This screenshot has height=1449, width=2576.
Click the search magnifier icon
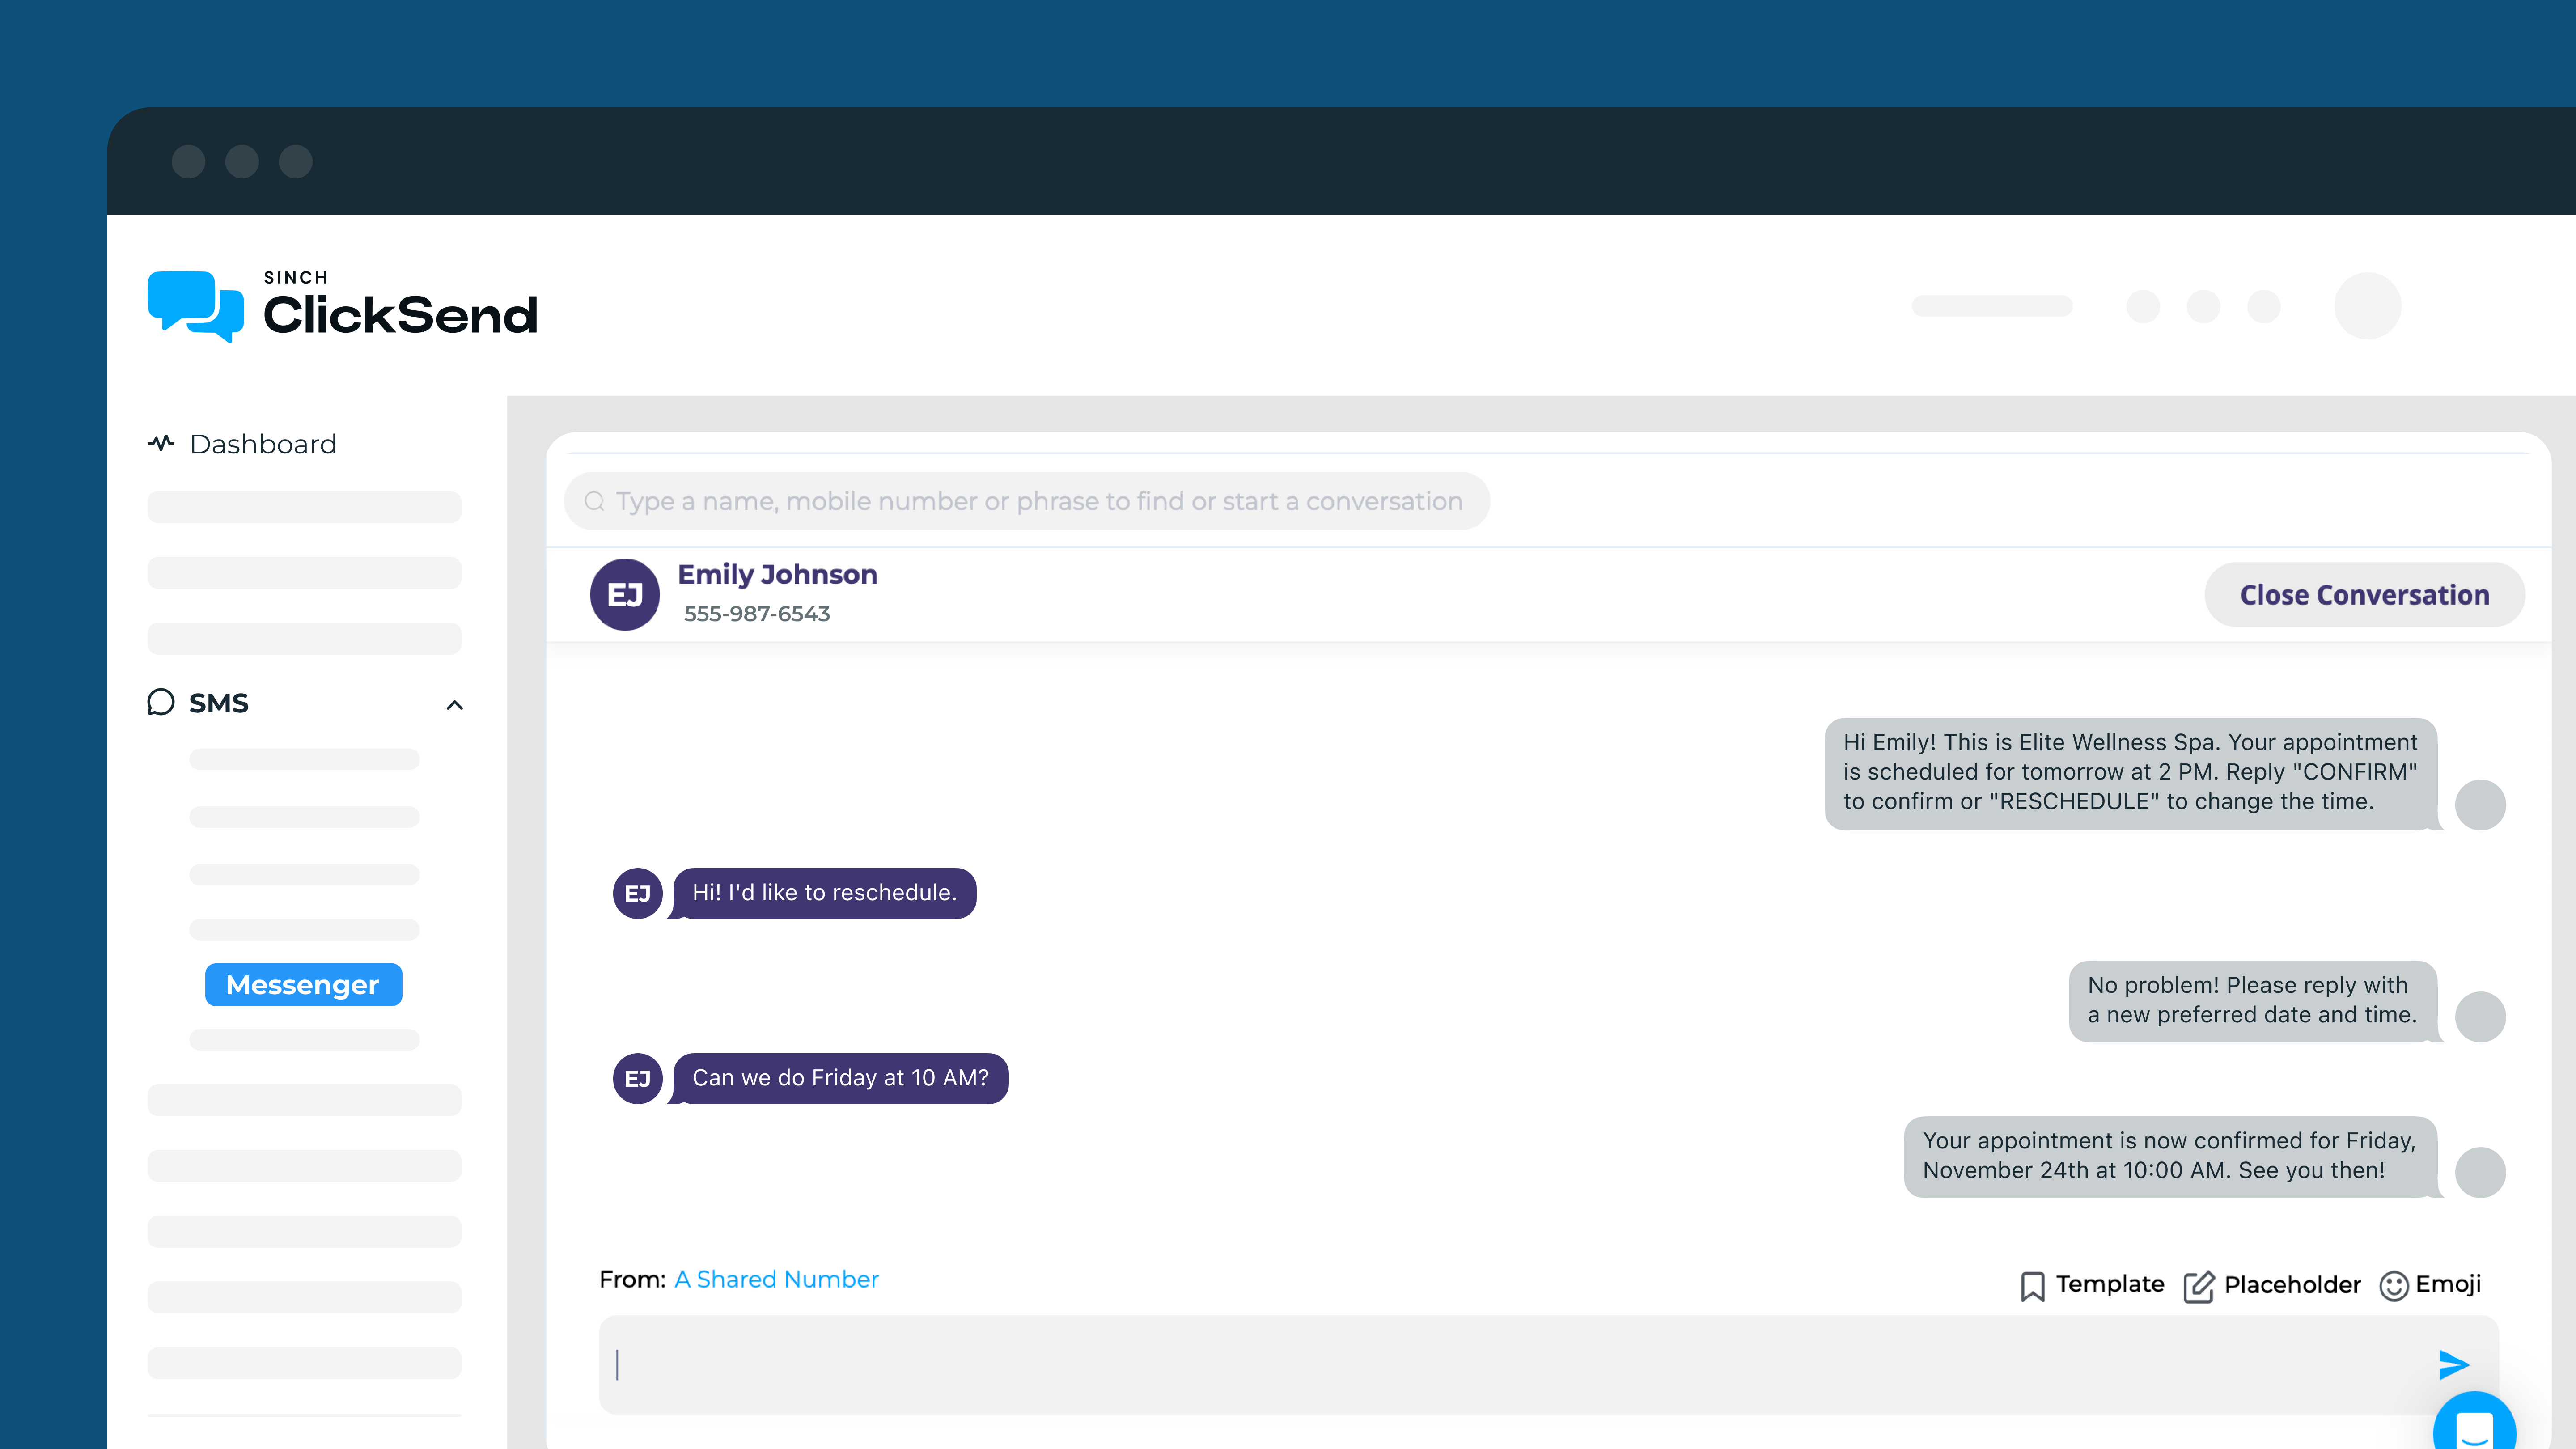[594, 501]
